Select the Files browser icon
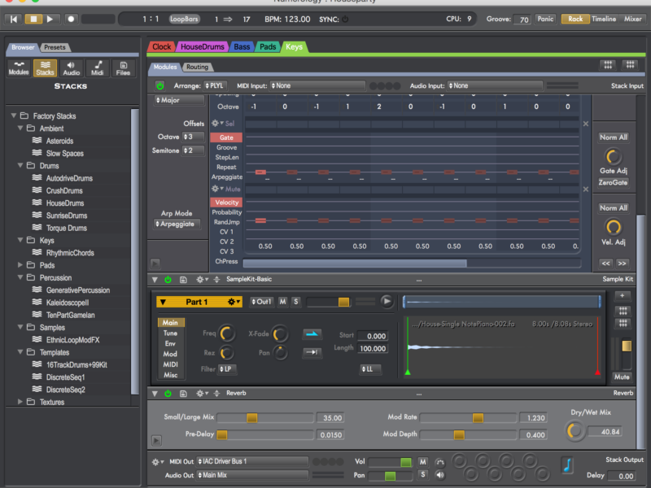 pos(123,68)
